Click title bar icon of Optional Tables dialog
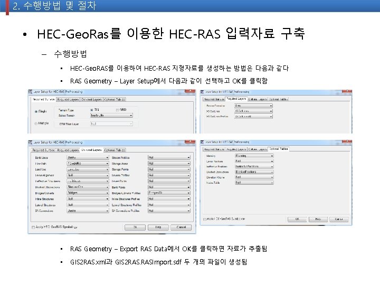380x285 pixels. [202, 142]
